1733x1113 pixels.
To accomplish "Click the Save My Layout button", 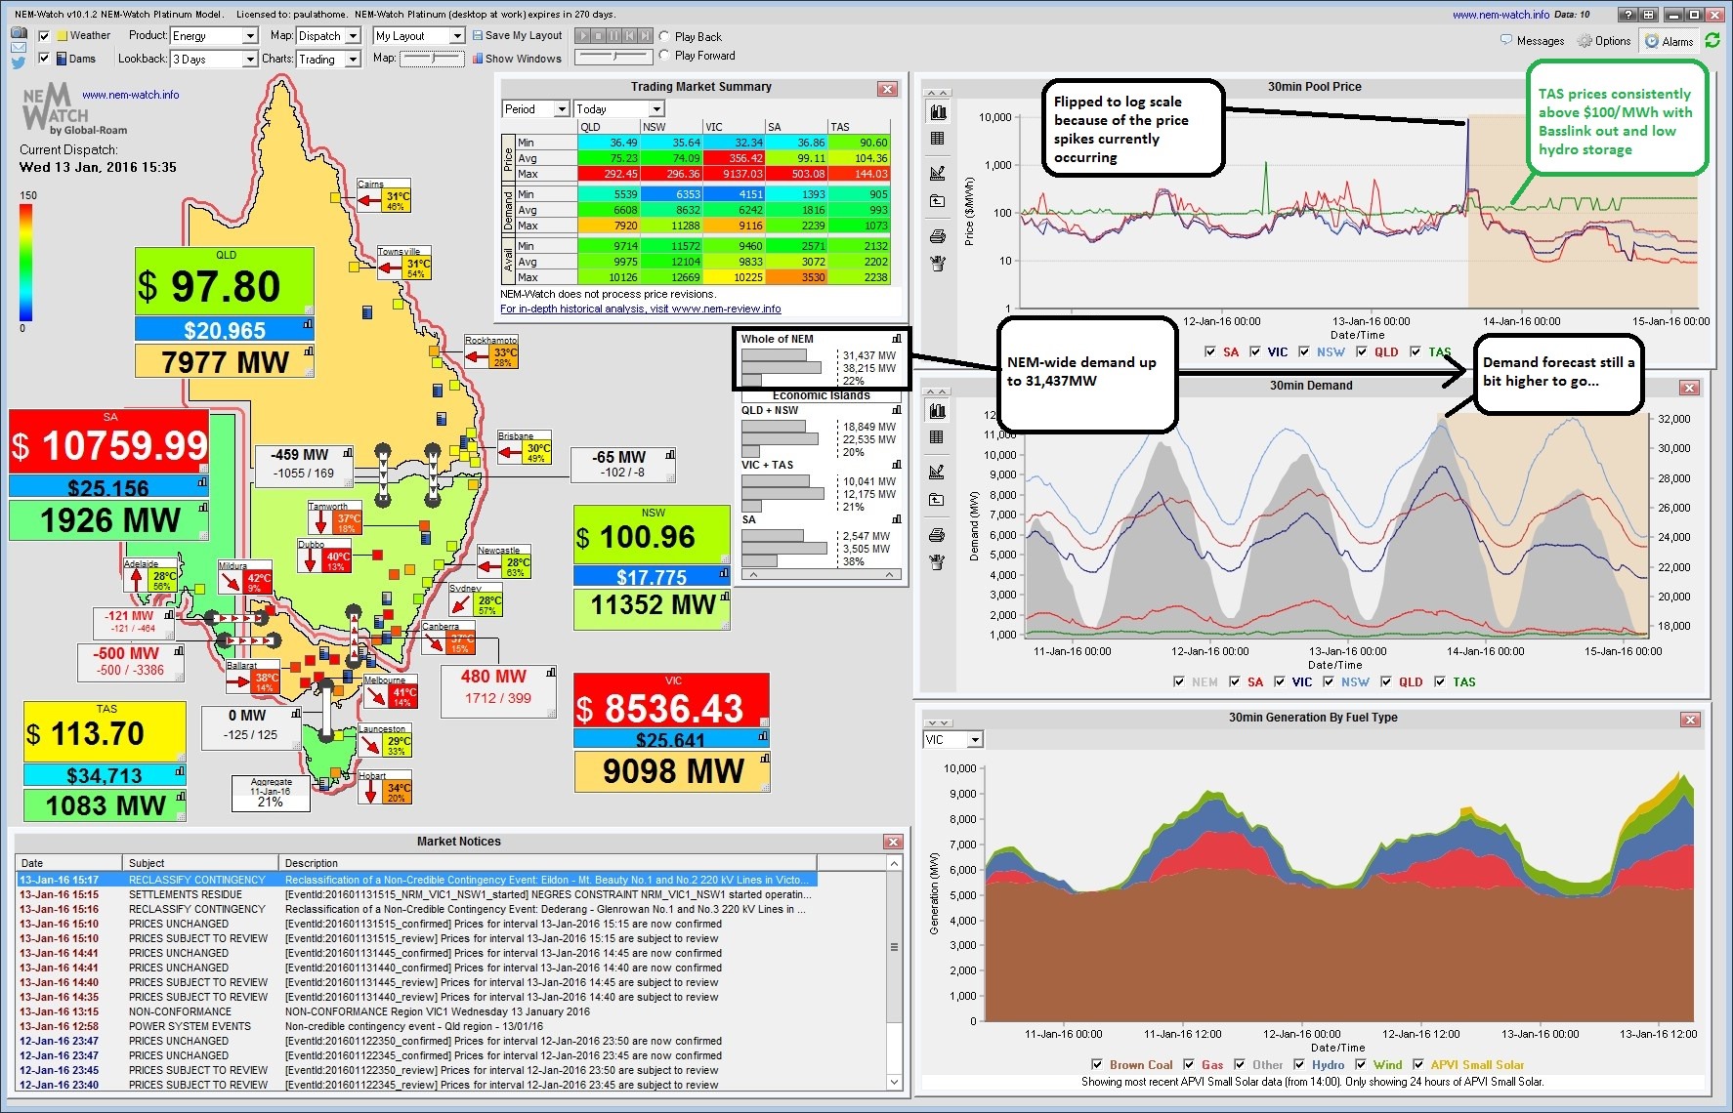I will (517, 35).
